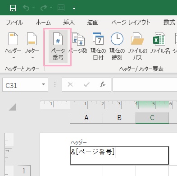Insert the current date with 現在の日付
The image size is (177, 176).
[x=98, y=46]
